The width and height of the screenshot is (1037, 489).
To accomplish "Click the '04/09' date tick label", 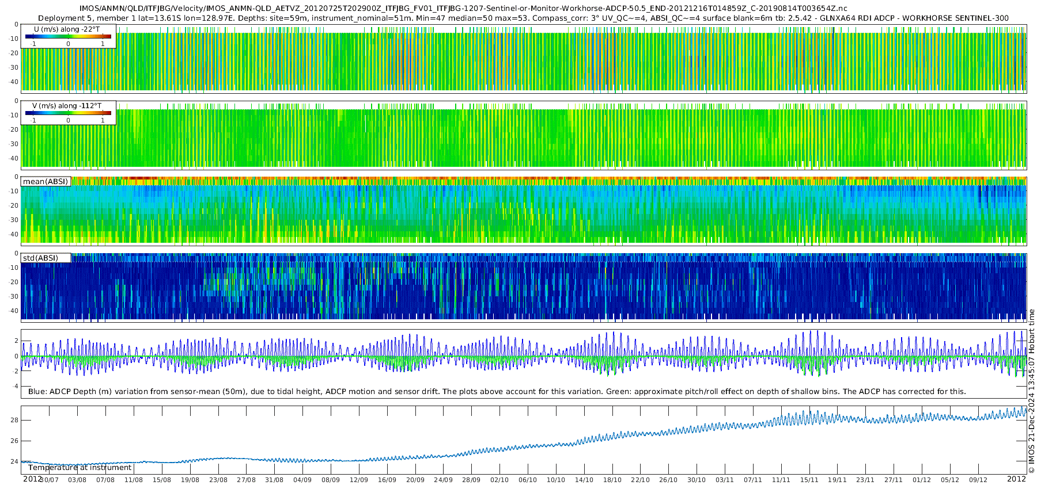I will tap(302, 480).
